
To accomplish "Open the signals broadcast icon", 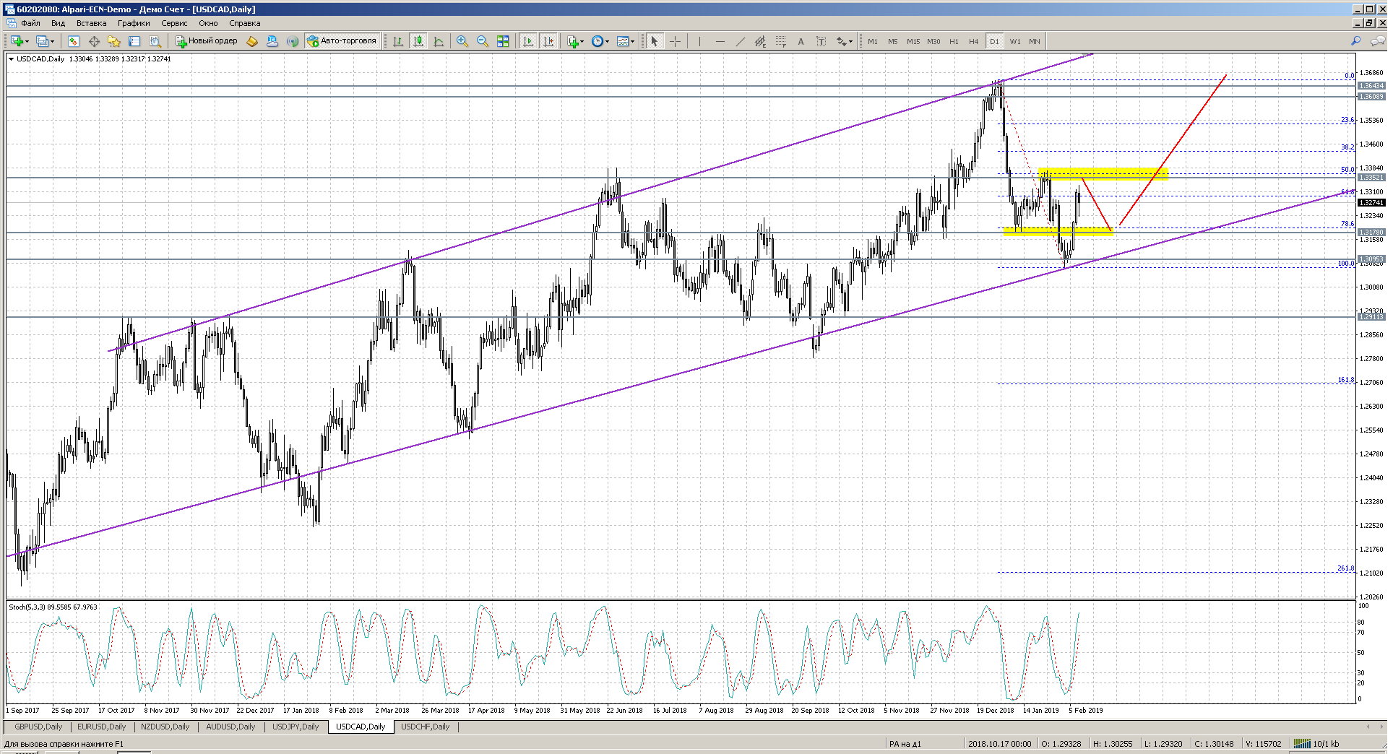I will click(x=293, y=41).
